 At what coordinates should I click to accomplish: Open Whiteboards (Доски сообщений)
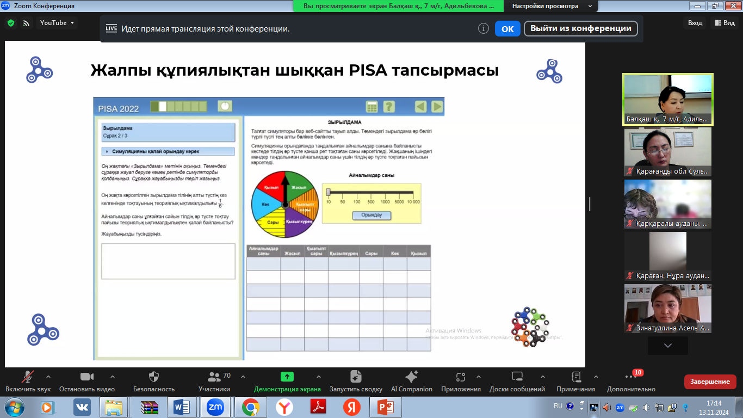point(517,377)
